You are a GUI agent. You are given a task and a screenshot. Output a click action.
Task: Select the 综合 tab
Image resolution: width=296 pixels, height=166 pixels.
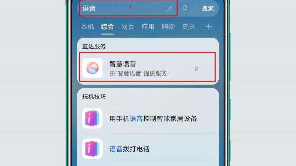coord(107,27)
